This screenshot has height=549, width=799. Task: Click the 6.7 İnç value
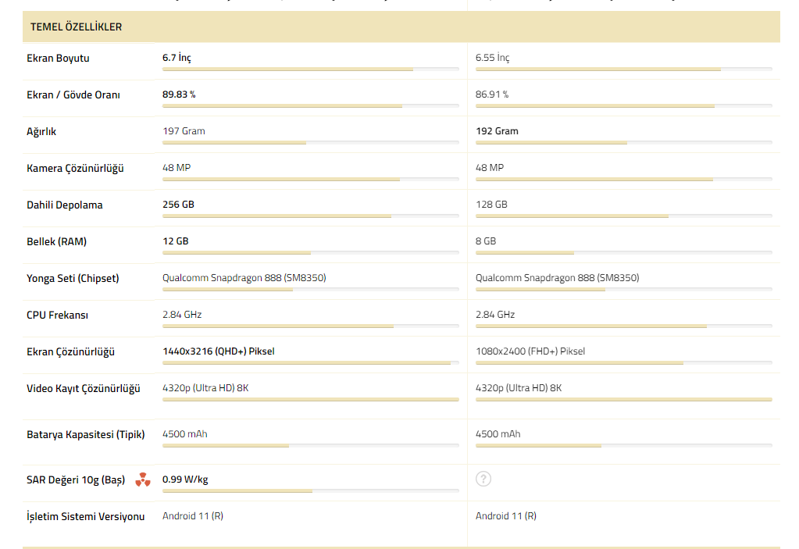177,58
